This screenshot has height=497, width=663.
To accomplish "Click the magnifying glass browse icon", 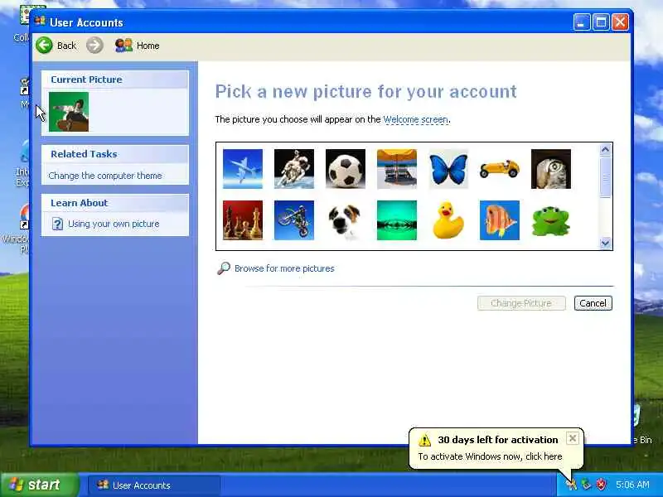I will click(x=224, y=268).
